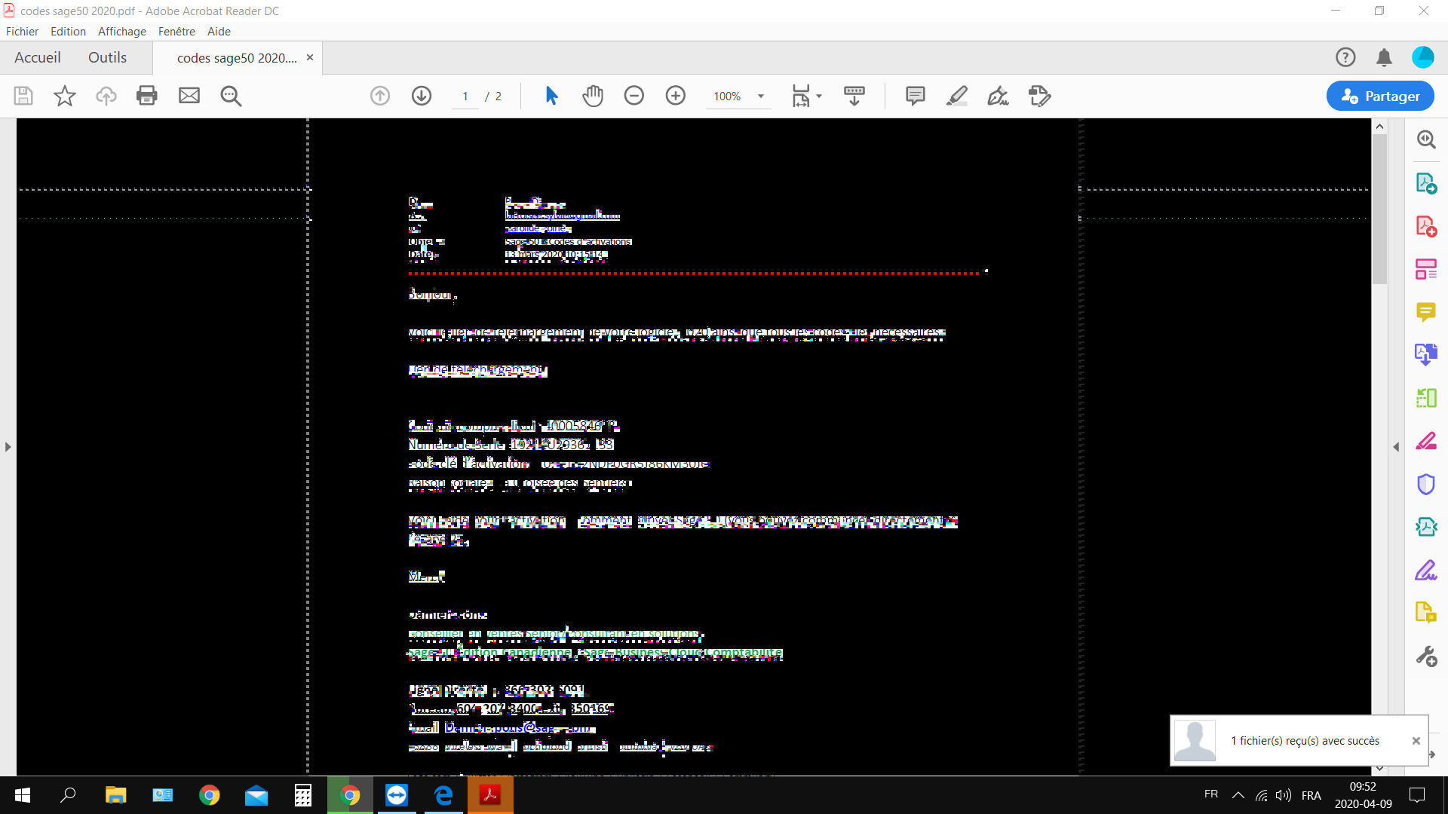Add a sticky note with the comment bubble icon
The height and width of the screenshot is (814, 1448).
click(x=915, y=96)
